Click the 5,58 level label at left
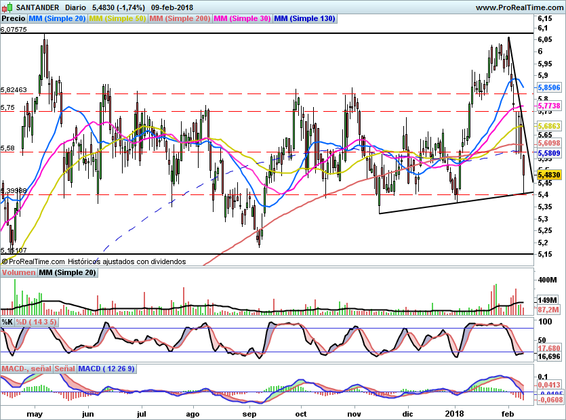The height and width of the screenshot is (420, 566). (x=8, y=148)
